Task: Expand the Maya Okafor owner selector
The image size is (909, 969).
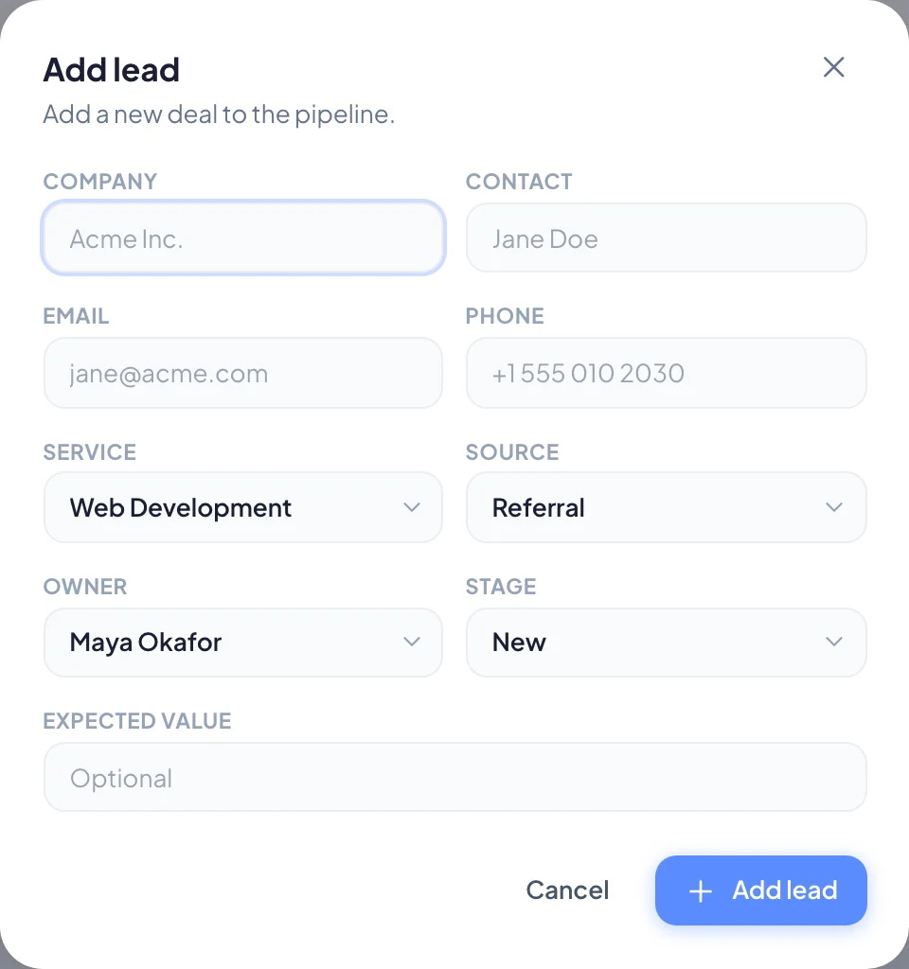Action: pyautogui.click(x=243, y=643)
